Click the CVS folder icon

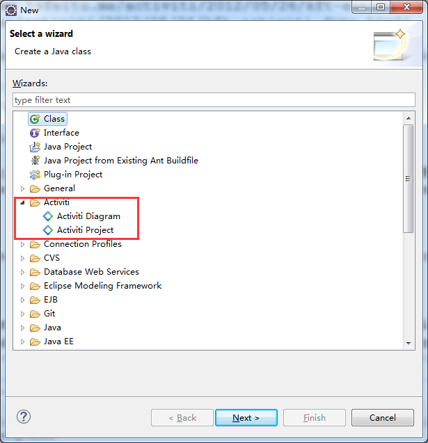(35, 258)
